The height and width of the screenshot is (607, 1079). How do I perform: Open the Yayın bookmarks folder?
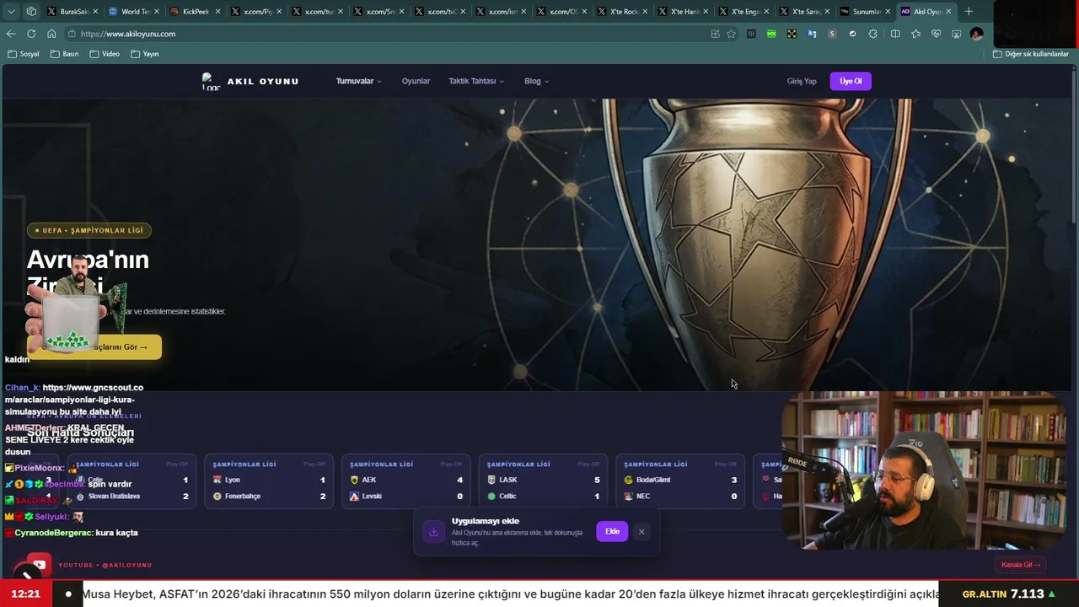pos(144,54)
